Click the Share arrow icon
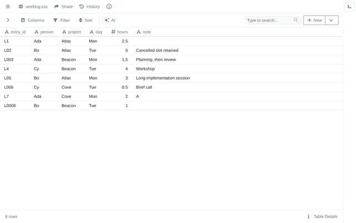This screenshot has width=356, height=223. pyautogui.click(x=57, y=7)
